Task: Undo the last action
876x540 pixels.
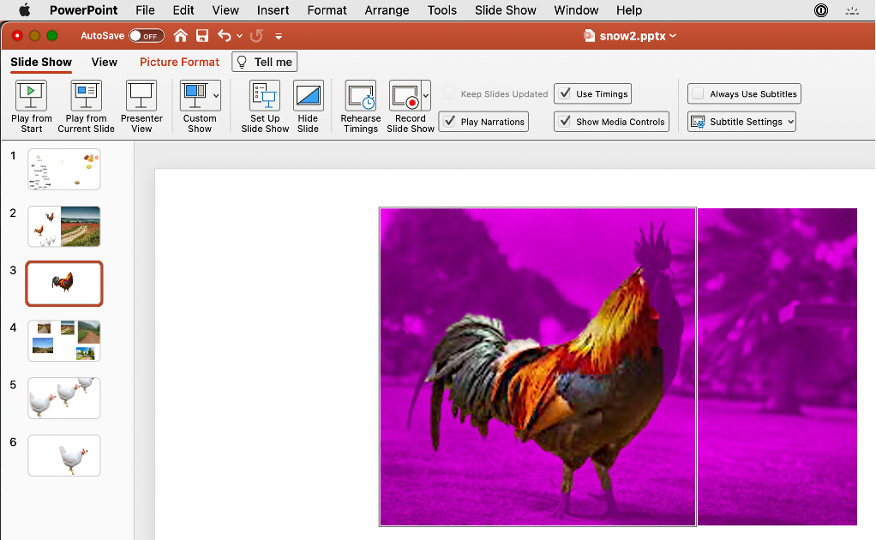Action: click(224, 36)
